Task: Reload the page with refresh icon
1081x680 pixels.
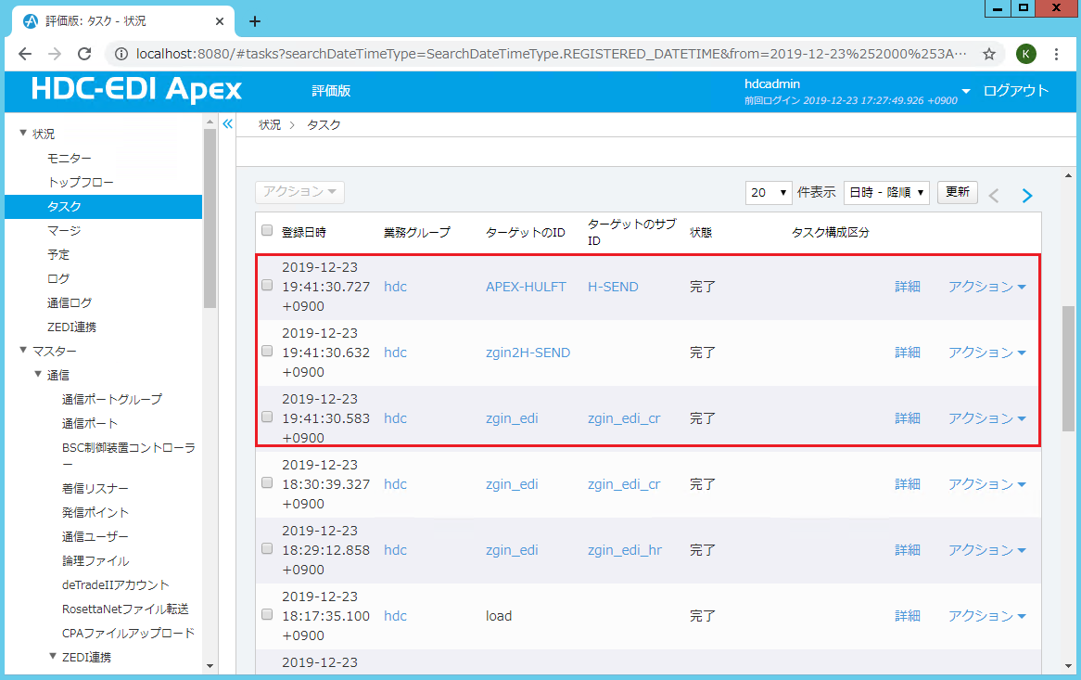Action: coord(84,54)
